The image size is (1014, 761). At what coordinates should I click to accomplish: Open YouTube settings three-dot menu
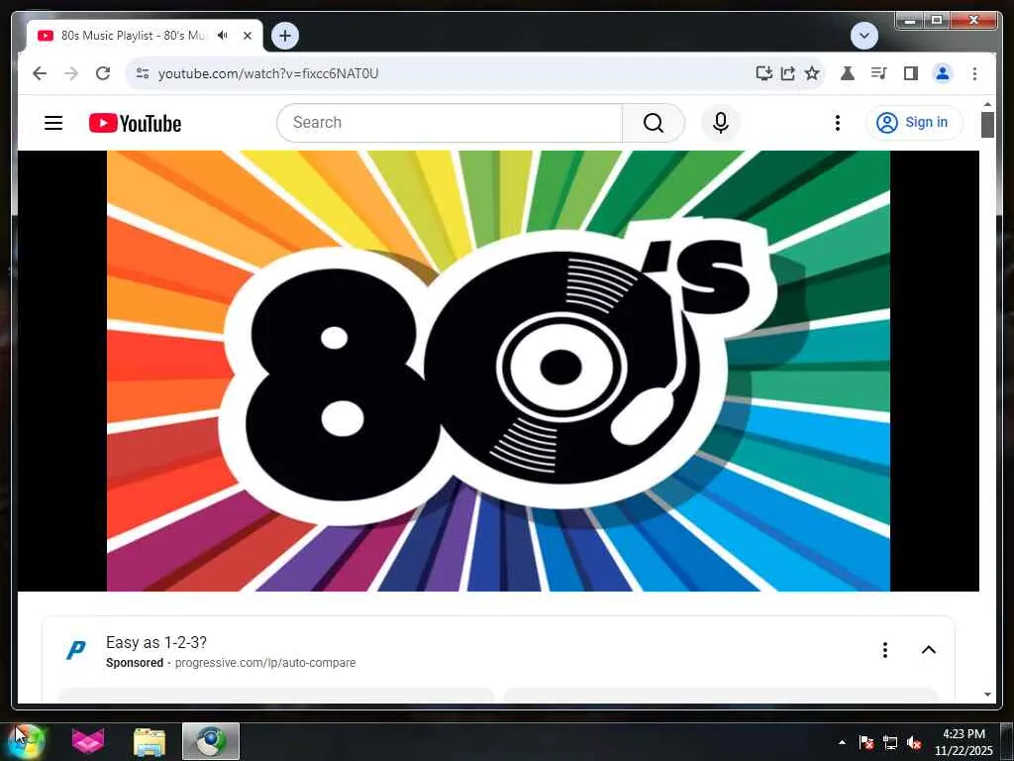coord(838,122)
